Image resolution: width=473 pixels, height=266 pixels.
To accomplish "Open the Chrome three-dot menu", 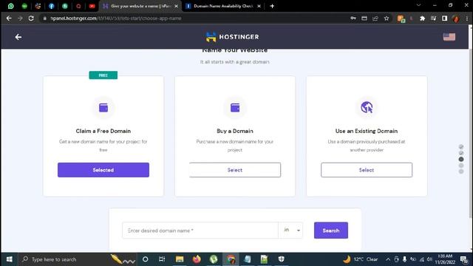I will tap(467, 18).
